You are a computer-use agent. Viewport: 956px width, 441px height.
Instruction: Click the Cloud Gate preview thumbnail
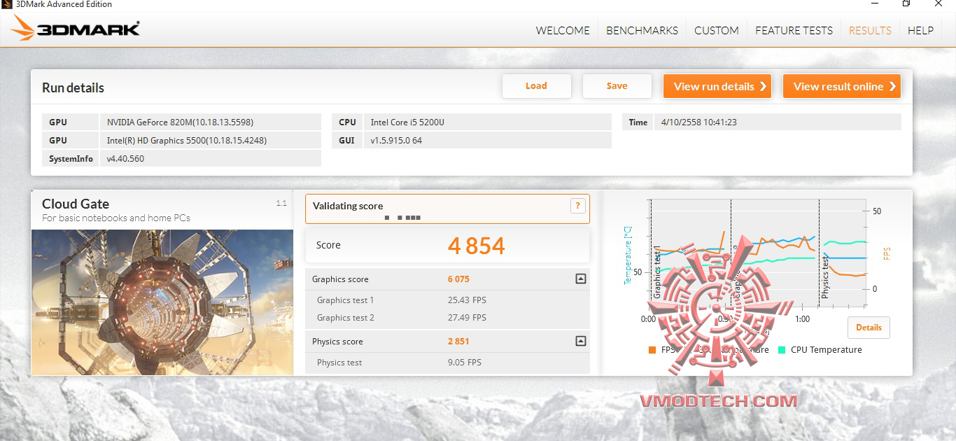pyautogui.click(x=162, y=302)
